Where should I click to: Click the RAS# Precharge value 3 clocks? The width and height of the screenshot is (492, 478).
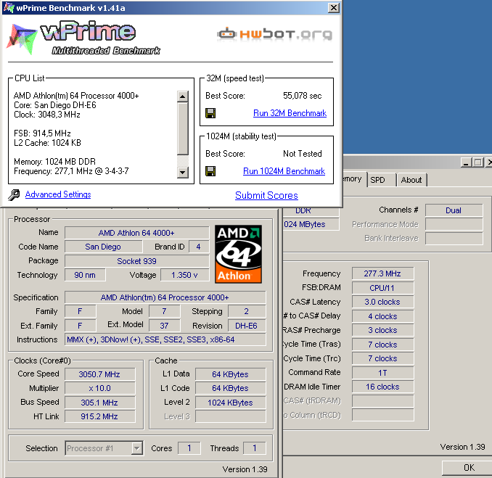click(382, 330)
